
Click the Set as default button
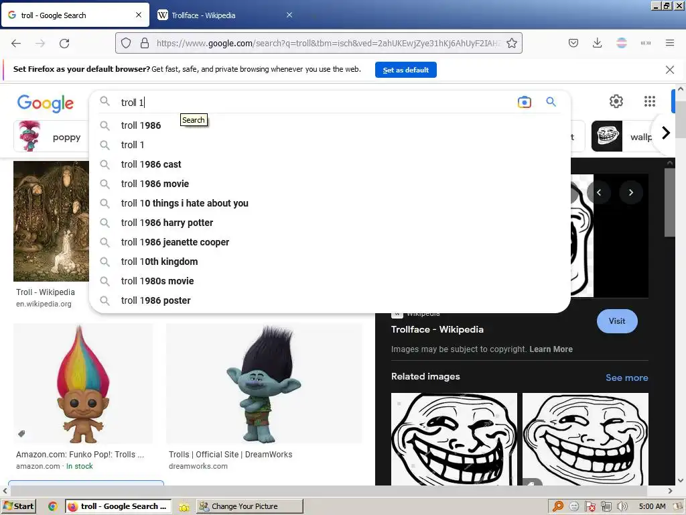(405, 70)
